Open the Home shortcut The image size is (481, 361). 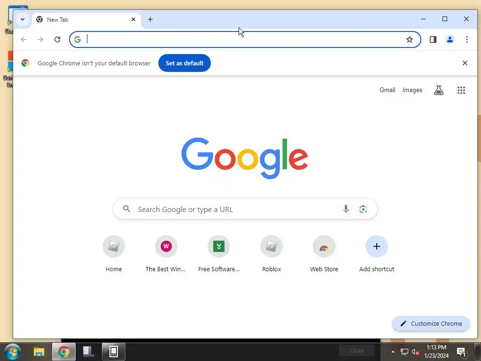114,254
